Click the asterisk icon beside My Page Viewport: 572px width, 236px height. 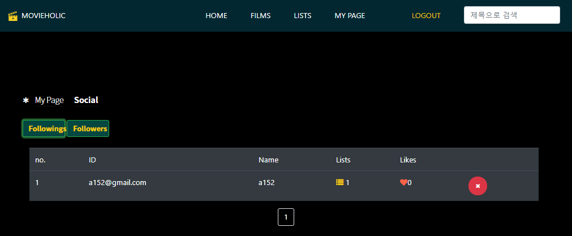(26, 100)
